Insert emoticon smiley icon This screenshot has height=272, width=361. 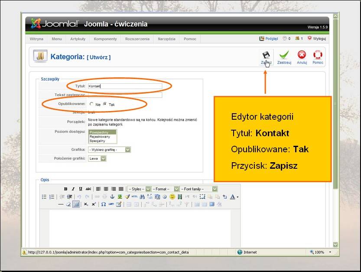click(x=172, y=197)
